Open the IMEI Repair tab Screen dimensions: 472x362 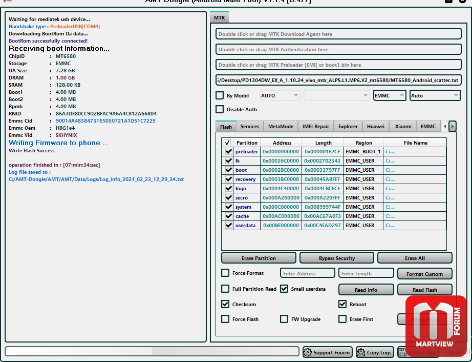point(316,127)
